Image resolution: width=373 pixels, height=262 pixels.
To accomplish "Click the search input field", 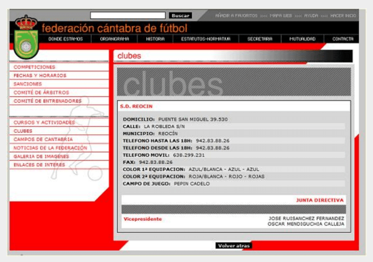I will point(128,15).
